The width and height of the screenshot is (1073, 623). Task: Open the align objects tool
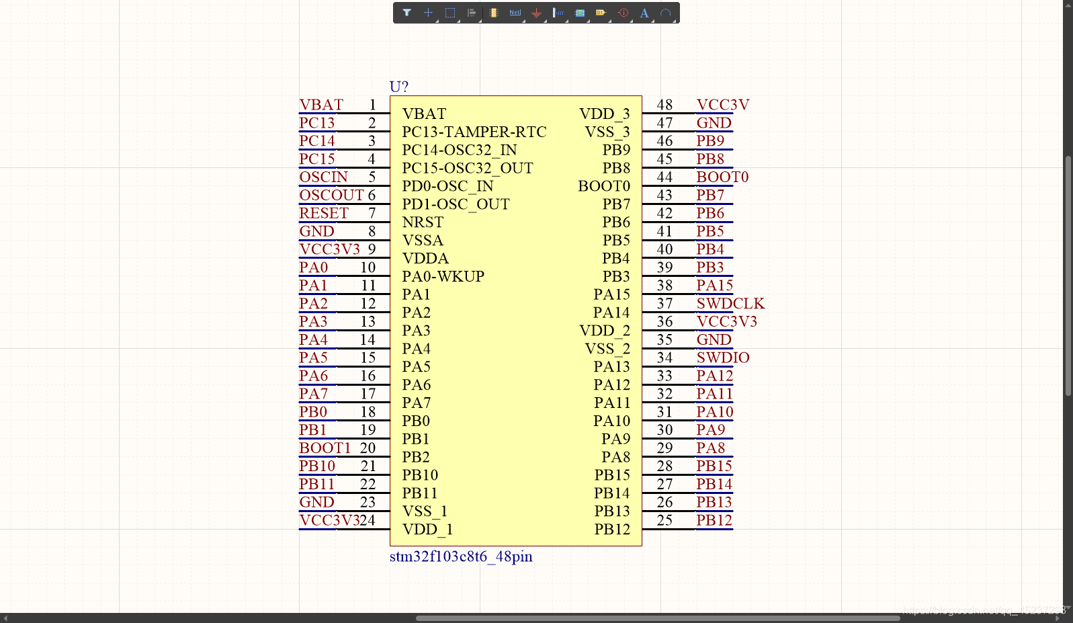(x=472, y=13)
